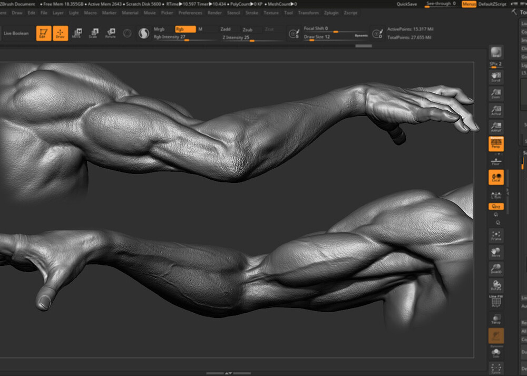Toggle the Menus button
Image resolution: width=527 pixels, height=376 pixels.
pos(469,4)
